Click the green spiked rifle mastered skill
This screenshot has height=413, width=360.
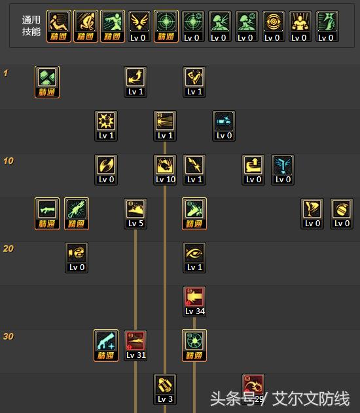[x=77, y=214]
